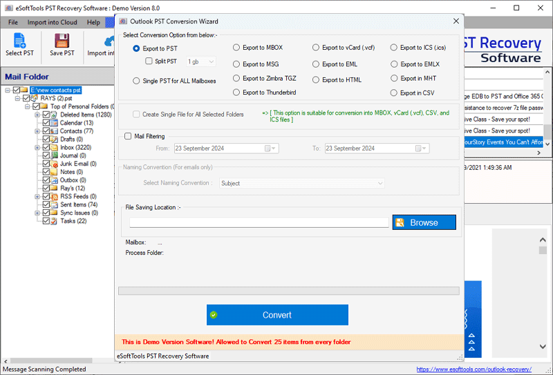
Task: Open the To date picker dropdown
Action: [x=422, y=148]
